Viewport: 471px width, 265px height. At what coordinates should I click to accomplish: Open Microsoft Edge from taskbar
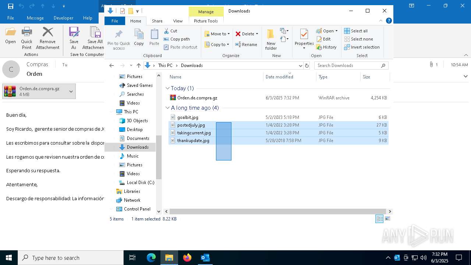(151, 258)
